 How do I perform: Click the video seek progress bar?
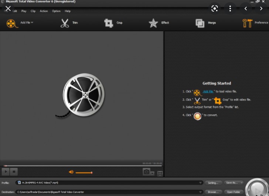point(83,166)
